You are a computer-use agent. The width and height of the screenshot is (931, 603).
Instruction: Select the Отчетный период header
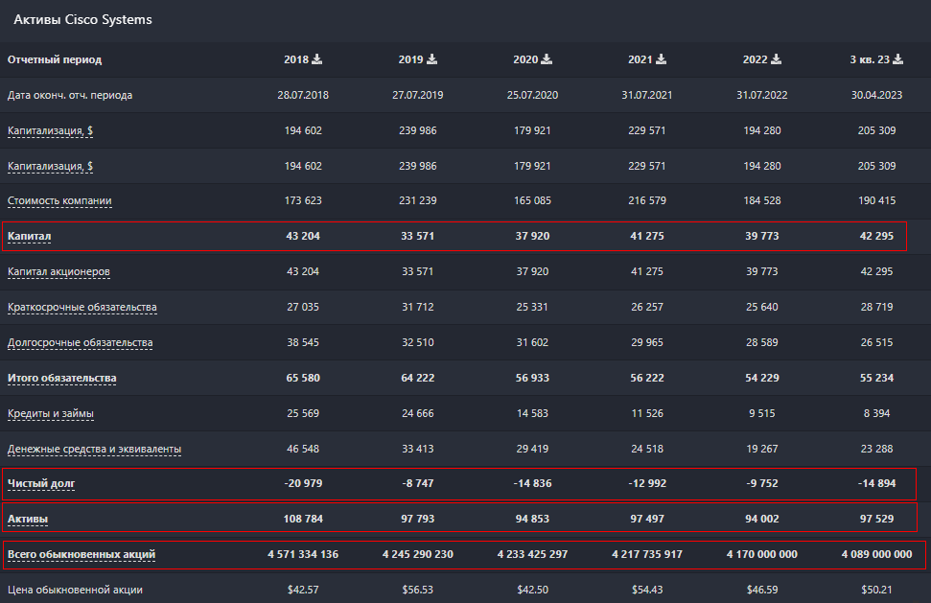(55, 59)
